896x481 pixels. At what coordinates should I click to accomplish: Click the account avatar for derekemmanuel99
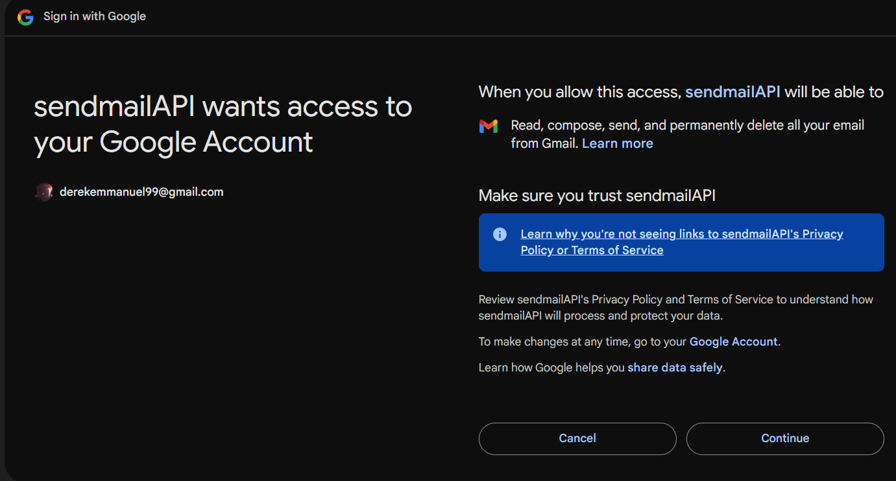click(43, 192)
